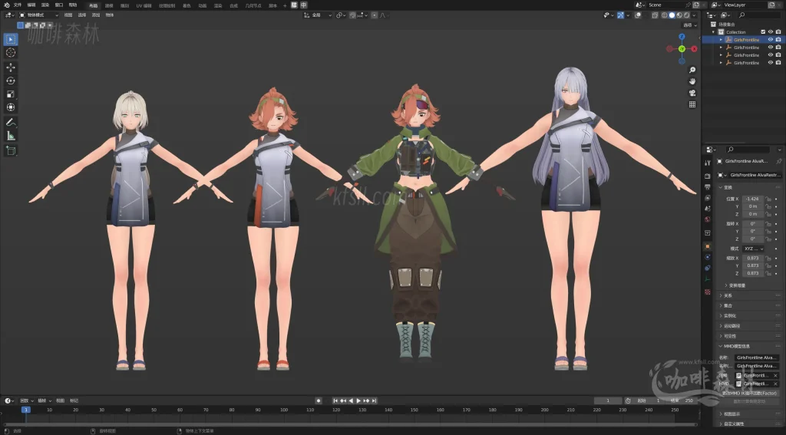Hide Collection with its eye icon

(771, 32)
